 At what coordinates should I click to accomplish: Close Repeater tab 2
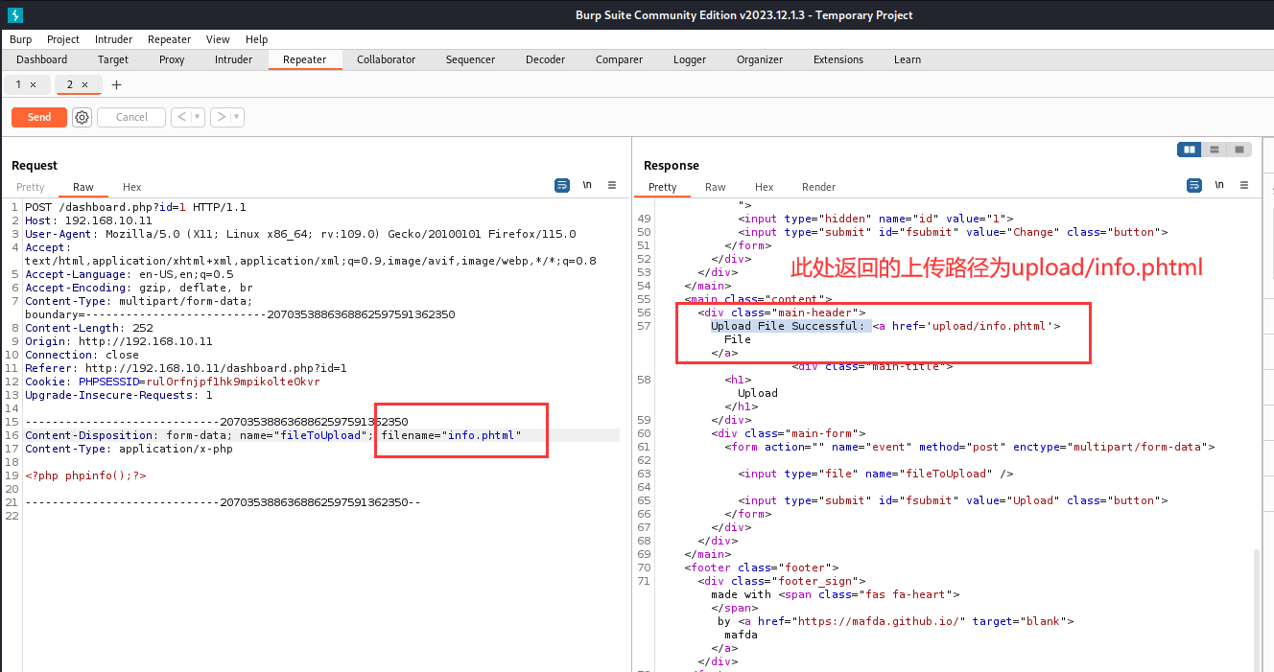(x=84, y=85)
